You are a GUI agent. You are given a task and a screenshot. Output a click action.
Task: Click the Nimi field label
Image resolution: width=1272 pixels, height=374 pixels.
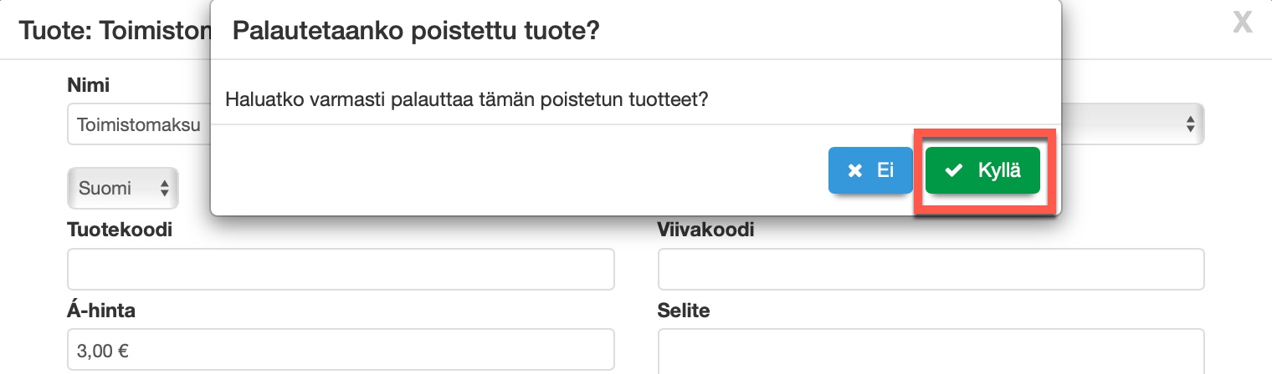pos(89,84)
